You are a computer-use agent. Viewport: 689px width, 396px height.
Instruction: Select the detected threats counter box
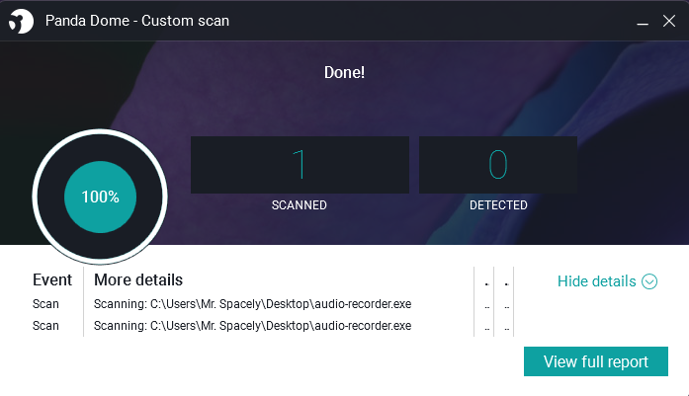[497, 165]
